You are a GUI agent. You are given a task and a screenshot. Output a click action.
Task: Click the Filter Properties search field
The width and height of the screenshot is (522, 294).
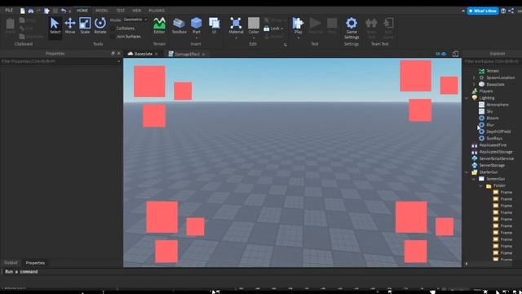[61, 62]
